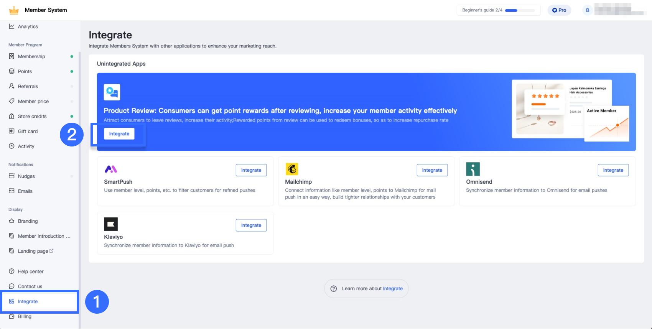Click the Help center label
The width and height of the screenshot is (652, 329).
(x=31, y=271)
